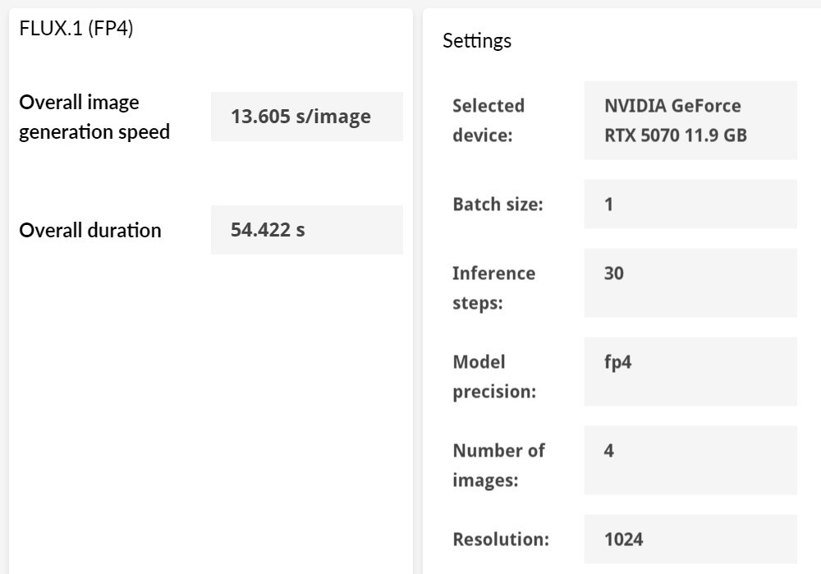Click the Number of images label
The width and height of the screenshot is (821, 574).
[498, 465]
